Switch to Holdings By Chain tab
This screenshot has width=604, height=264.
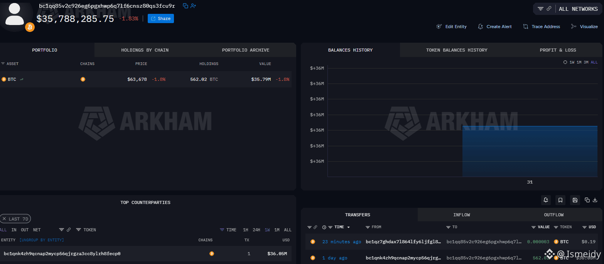[145, 50]
